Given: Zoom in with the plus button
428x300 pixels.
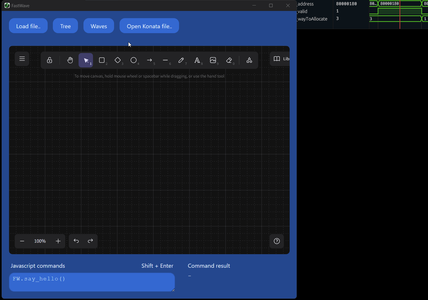Looking at the screenshot, I should (x=58, y=241).
